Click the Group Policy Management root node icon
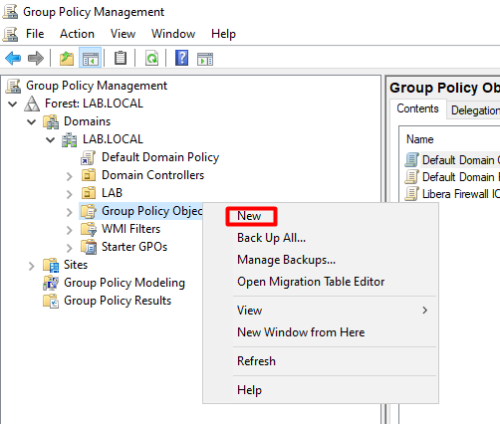Image resolution: width=500 pixels, height=424 pixels. coord(13,86)
